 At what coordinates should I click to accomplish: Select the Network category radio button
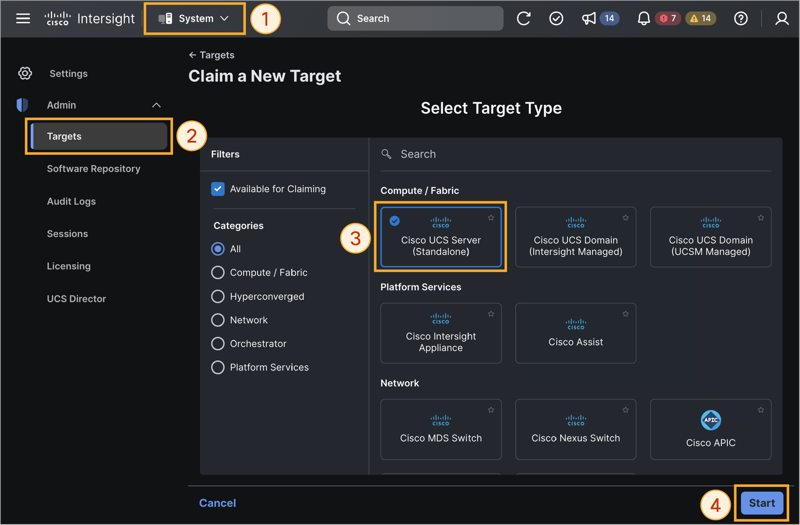point(218,320)
